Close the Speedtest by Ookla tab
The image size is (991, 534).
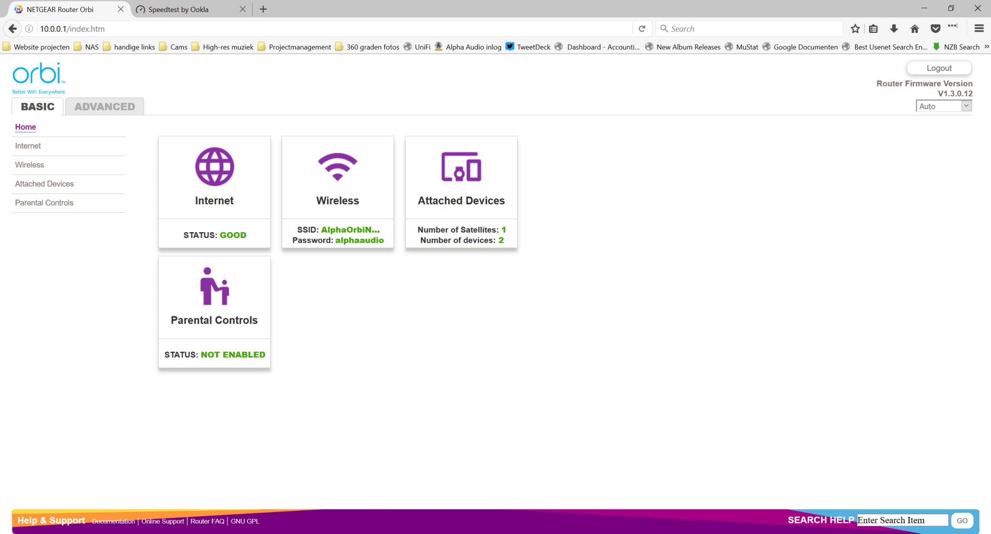242,9
